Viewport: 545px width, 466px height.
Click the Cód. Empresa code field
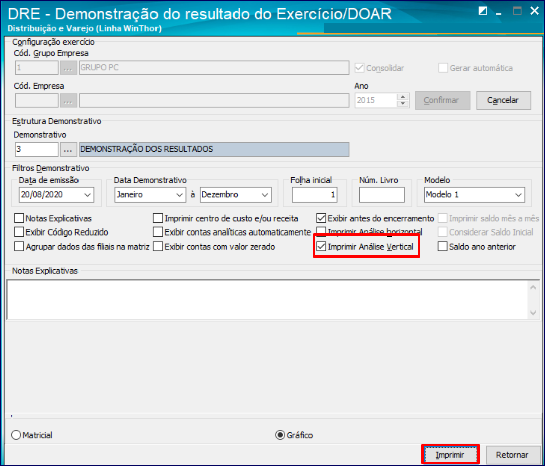pyautogui.click(x=37, y=101)
